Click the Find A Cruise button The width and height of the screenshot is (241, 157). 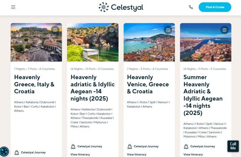point(215,7)
